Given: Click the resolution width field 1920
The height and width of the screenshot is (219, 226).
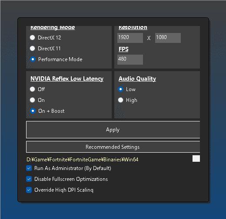Looking at the screenshot, I should [x=130, y=38].
